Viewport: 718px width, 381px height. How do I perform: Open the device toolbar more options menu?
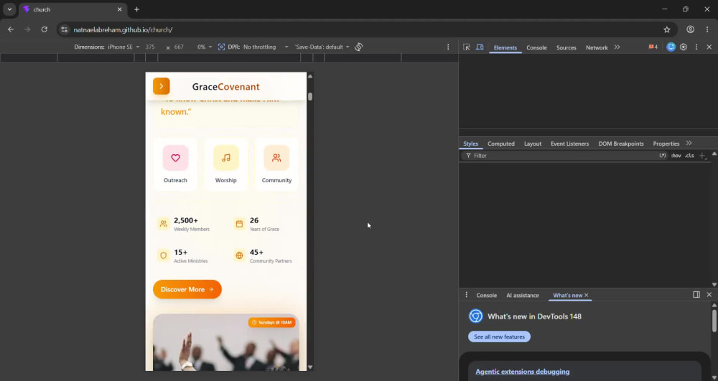(x=448, y=47)
